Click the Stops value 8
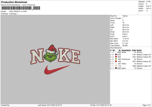Viewport: 152px width, 107px height. click(123, 20)
